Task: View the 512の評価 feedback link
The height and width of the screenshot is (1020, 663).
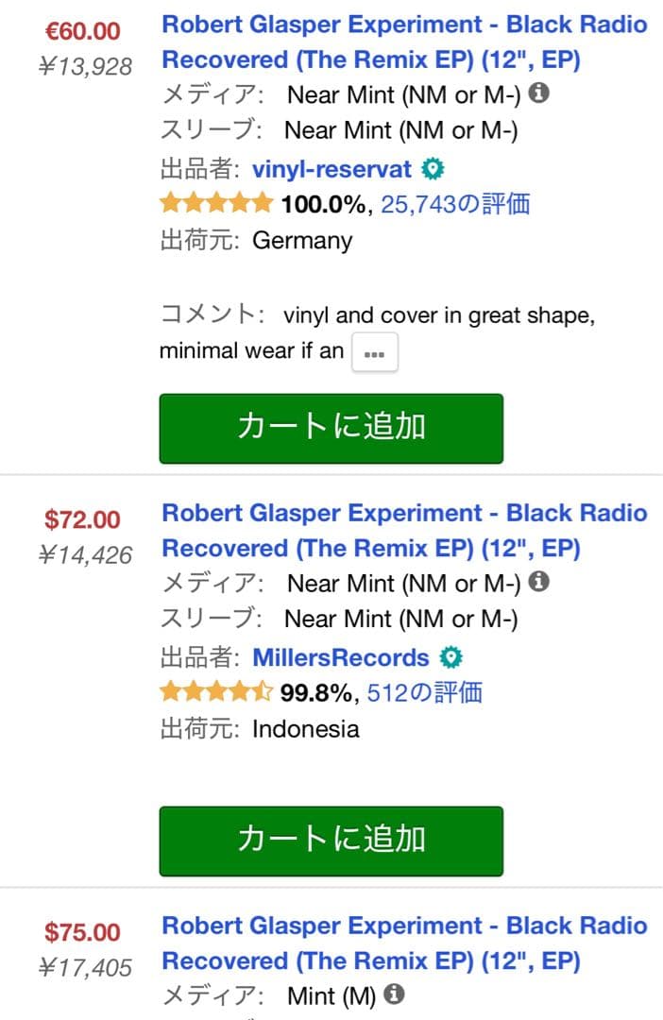Action: (425, 692)
